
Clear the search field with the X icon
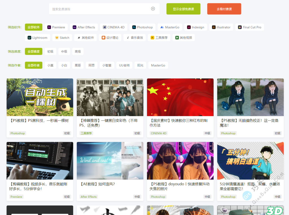(153, 9)
